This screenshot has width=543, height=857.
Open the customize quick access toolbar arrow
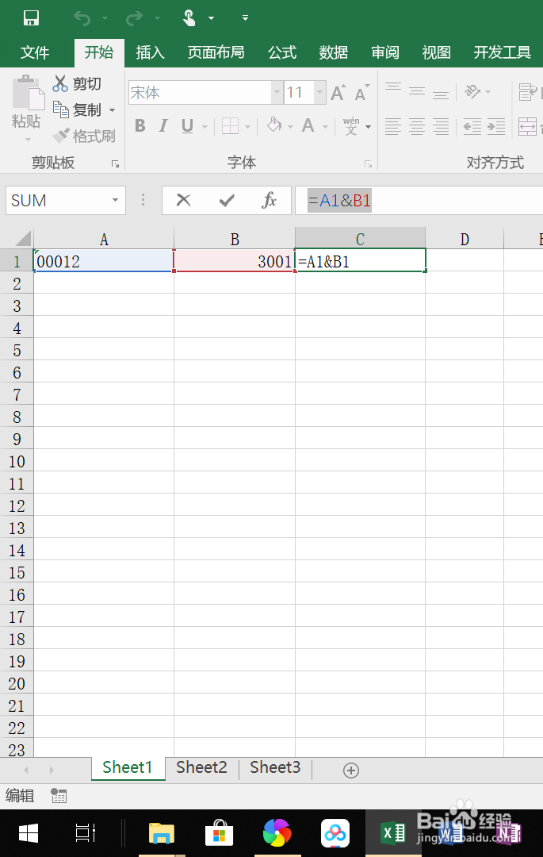click(246, 18)
